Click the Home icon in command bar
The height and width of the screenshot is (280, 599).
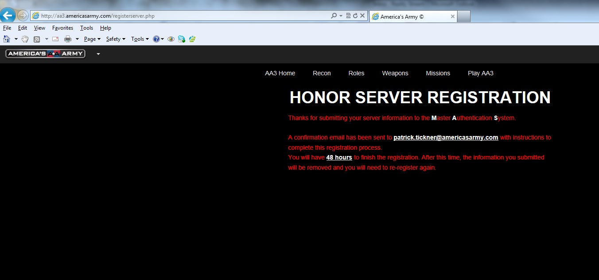point(7,39)
